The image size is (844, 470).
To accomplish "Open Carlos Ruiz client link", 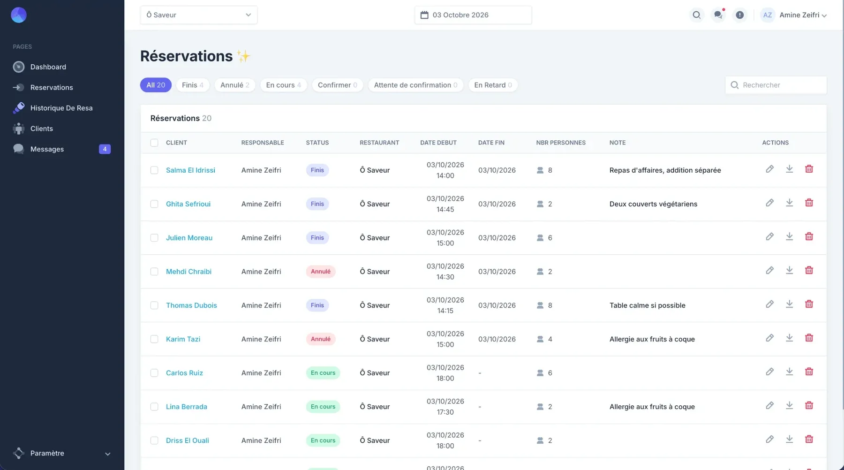I will click(184, 373).
